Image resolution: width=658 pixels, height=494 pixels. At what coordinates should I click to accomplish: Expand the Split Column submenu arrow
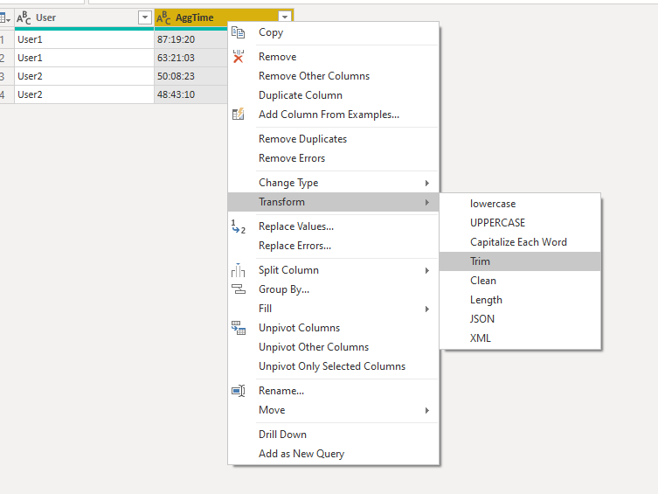tap(426, 271)
